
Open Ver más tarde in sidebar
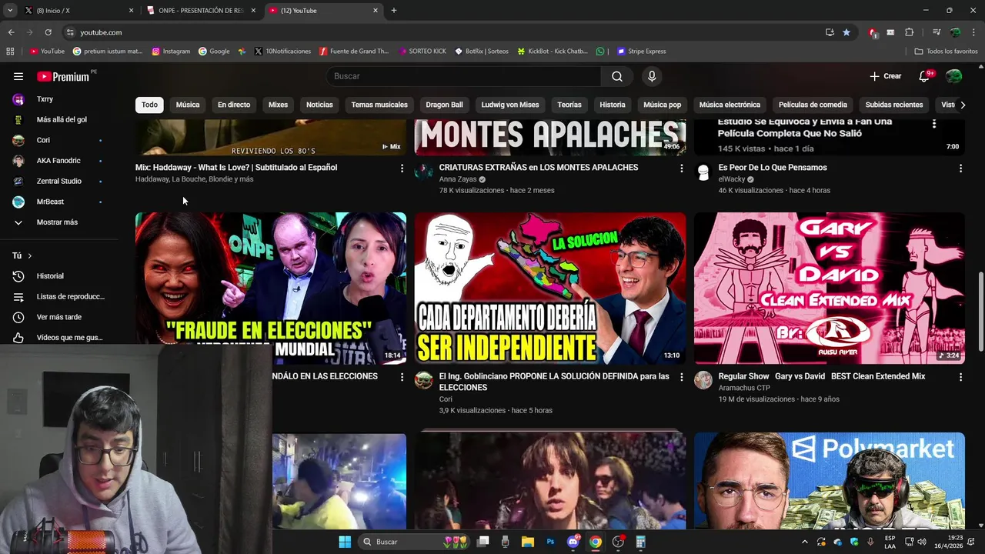(x=58, y=317)
